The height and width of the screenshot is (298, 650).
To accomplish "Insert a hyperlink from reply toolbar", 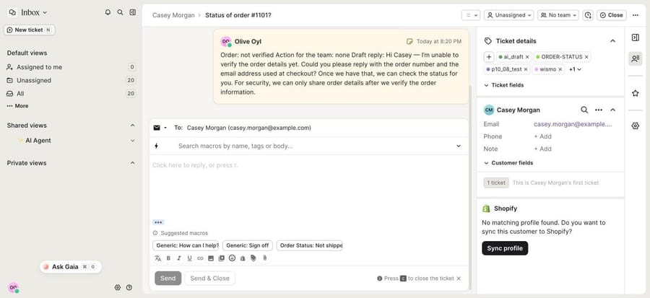I will click(x=200, y=258).
